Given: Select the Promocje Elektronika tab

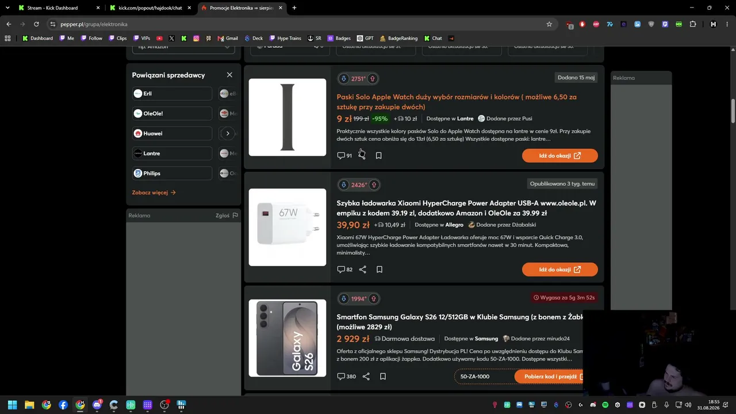Looking at the screenshot, I should (x=241, y=8).
